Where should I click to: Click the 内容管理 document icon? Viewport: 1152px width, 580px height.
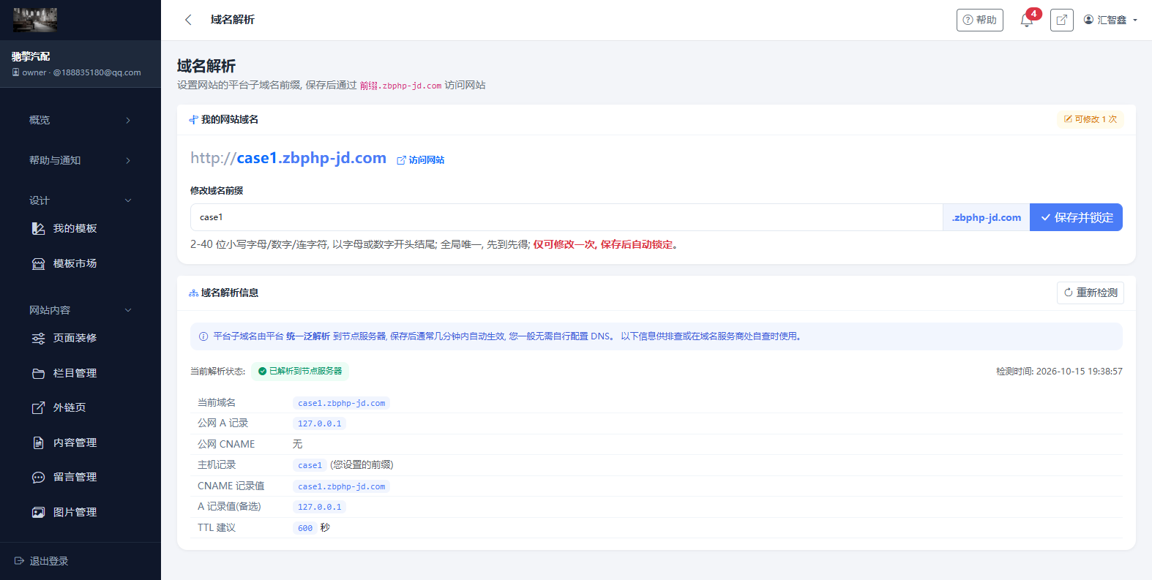39,443
